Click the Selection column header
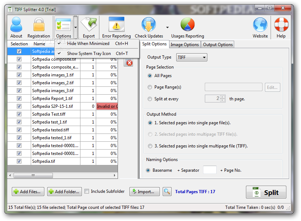Screen dimensions: 301x221 click(19, 44)
